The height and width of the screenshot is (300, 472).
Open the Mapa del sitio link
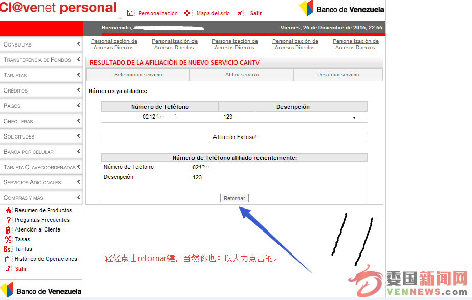213,13
